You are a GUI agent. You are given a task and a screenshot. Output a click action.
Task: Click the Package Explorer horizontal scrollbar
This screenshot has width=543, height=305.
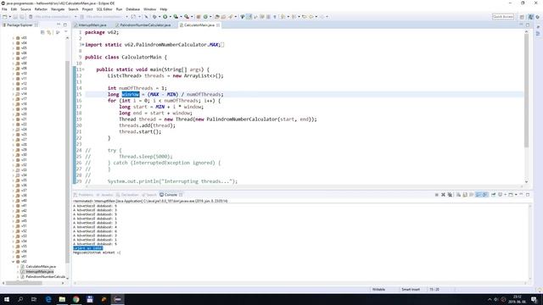coord(24,283)
